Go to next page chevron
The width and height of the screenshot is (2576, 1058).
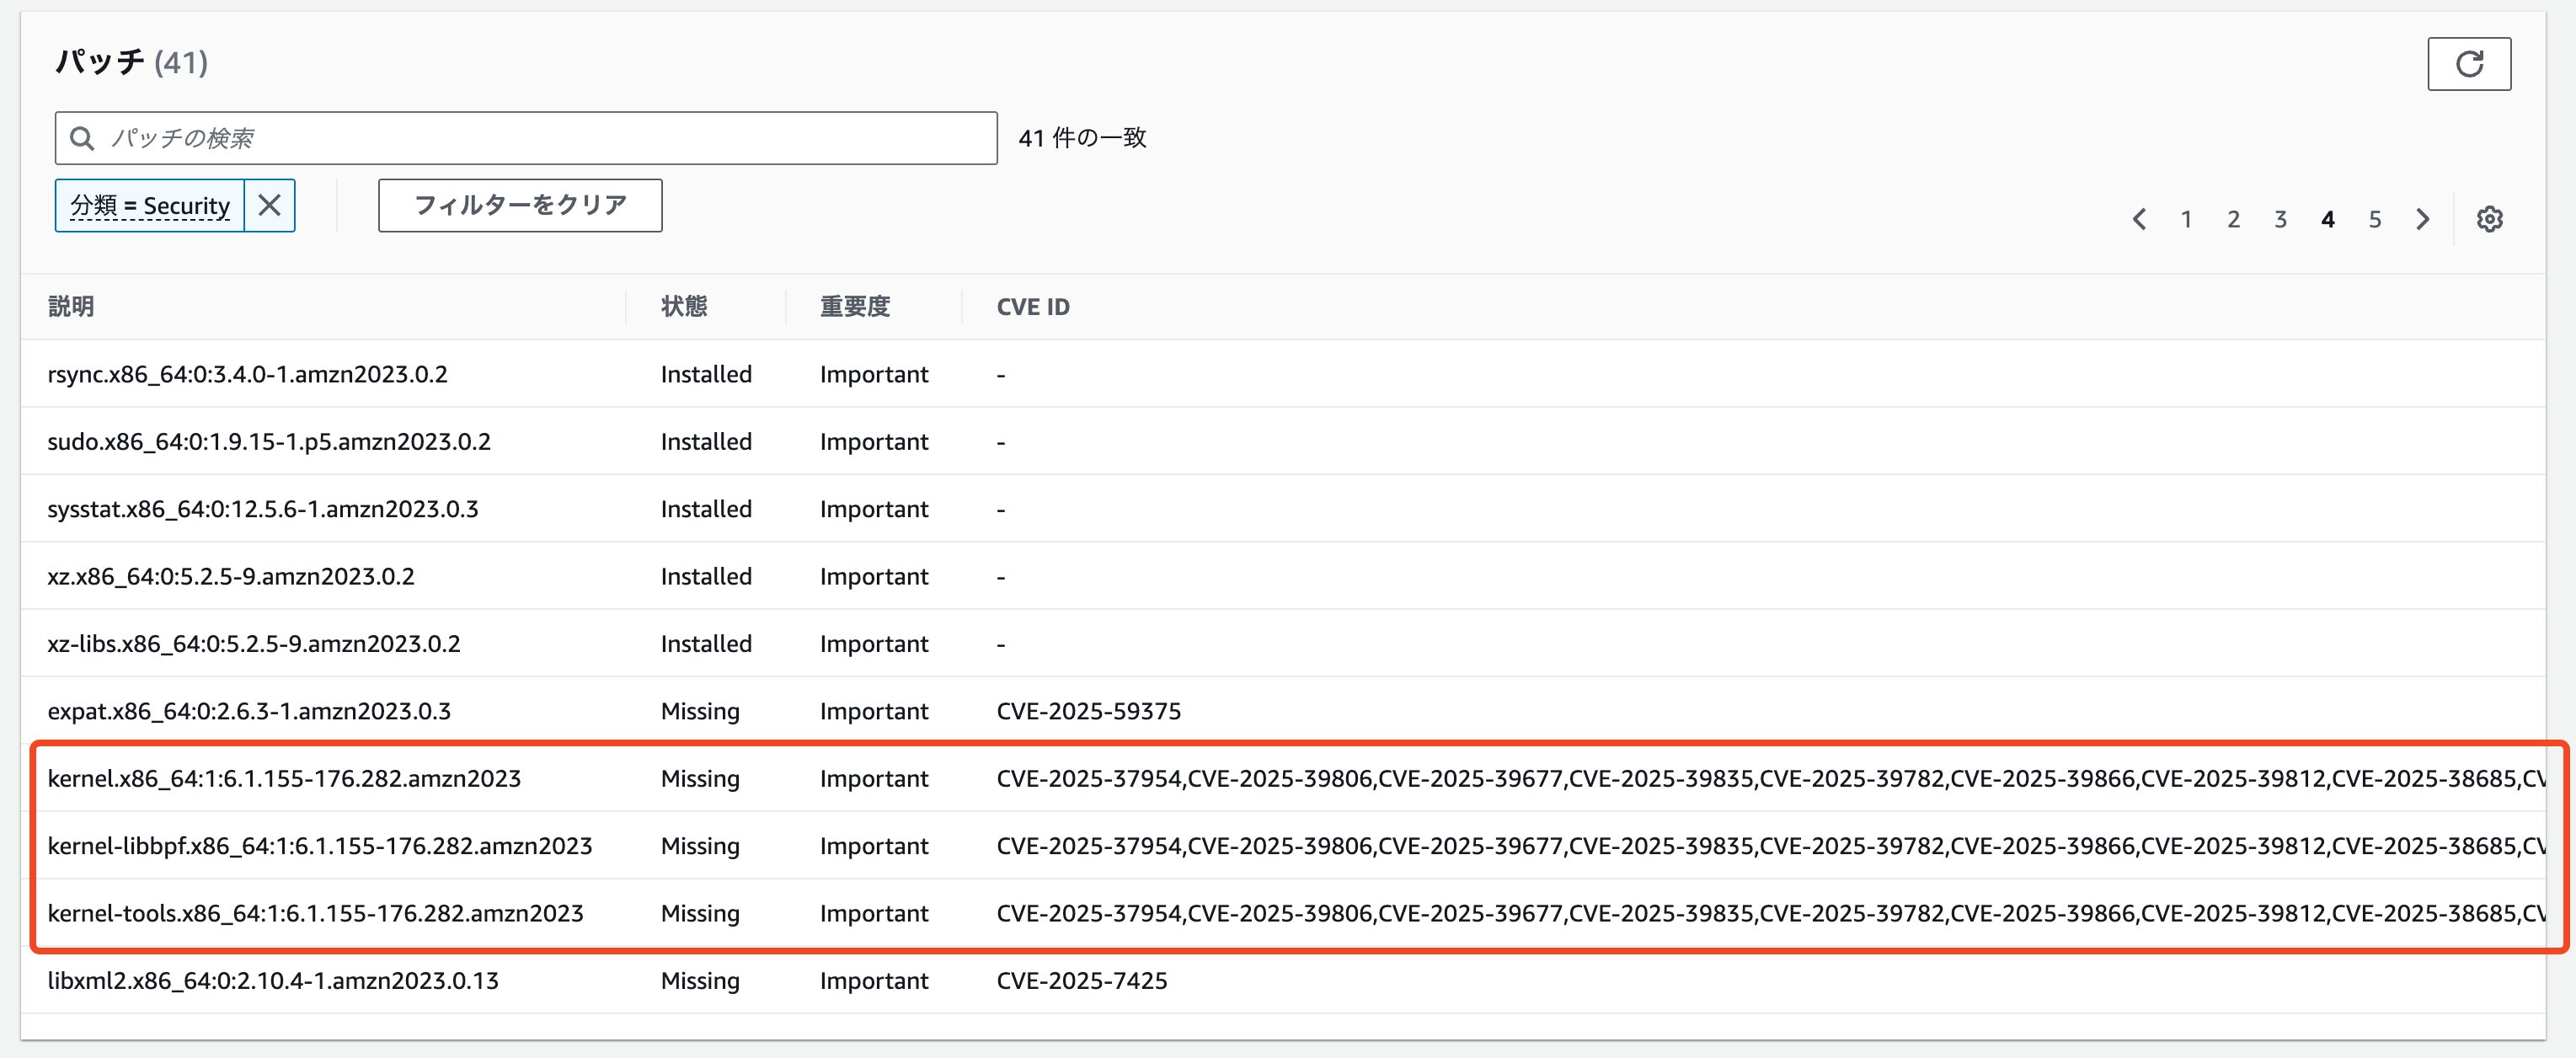[x=2422, y=219]
